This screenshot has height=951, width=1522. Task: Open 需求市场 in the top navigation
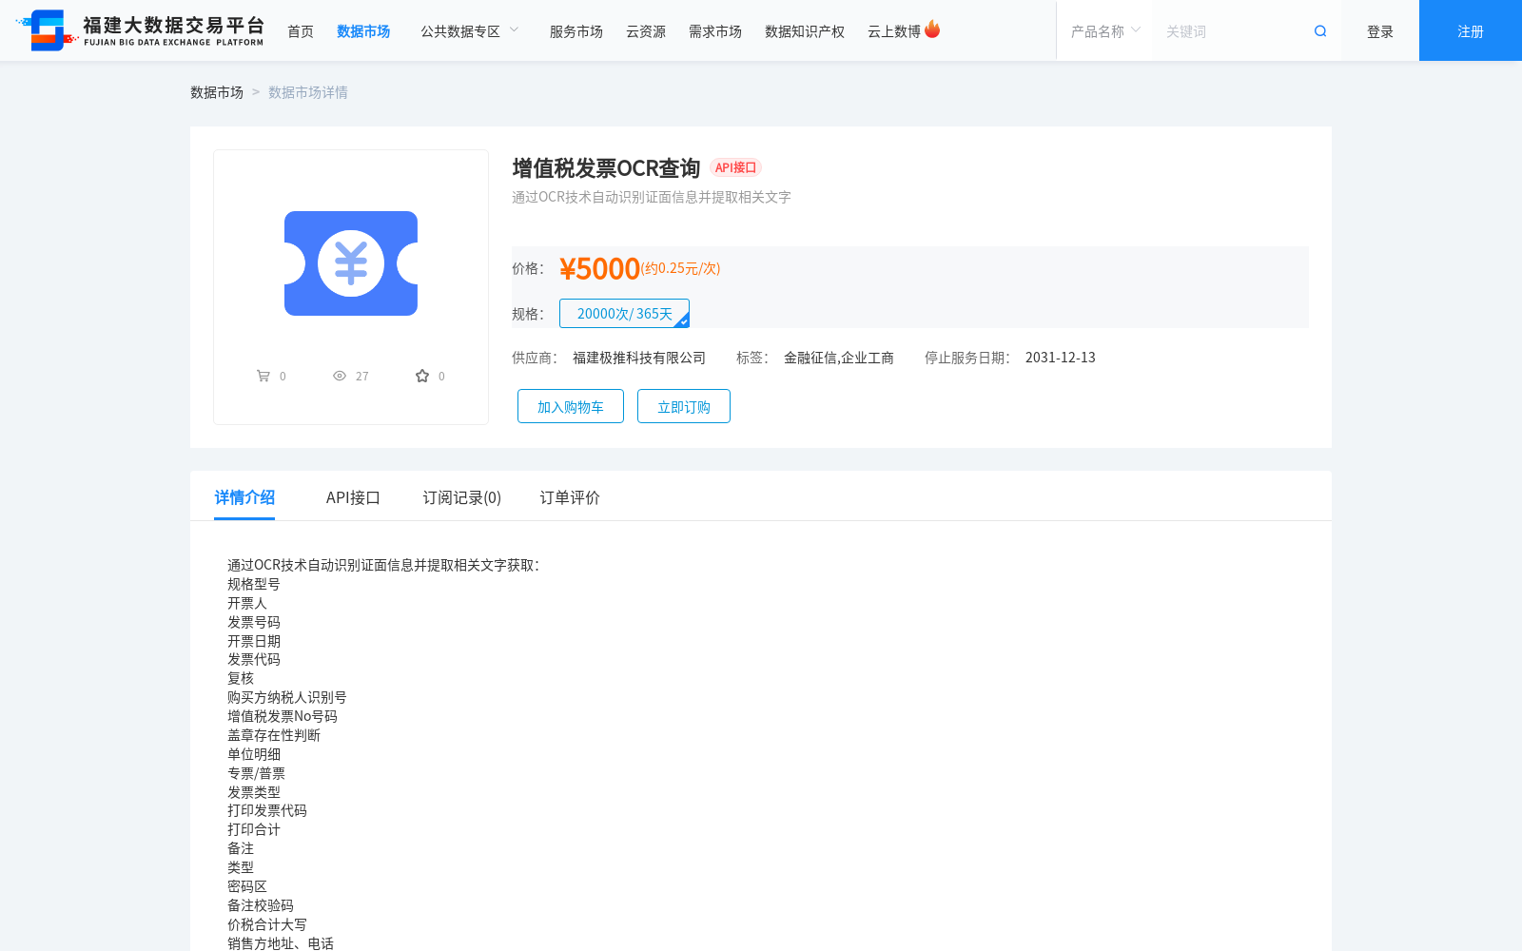[x=715, y=31]
